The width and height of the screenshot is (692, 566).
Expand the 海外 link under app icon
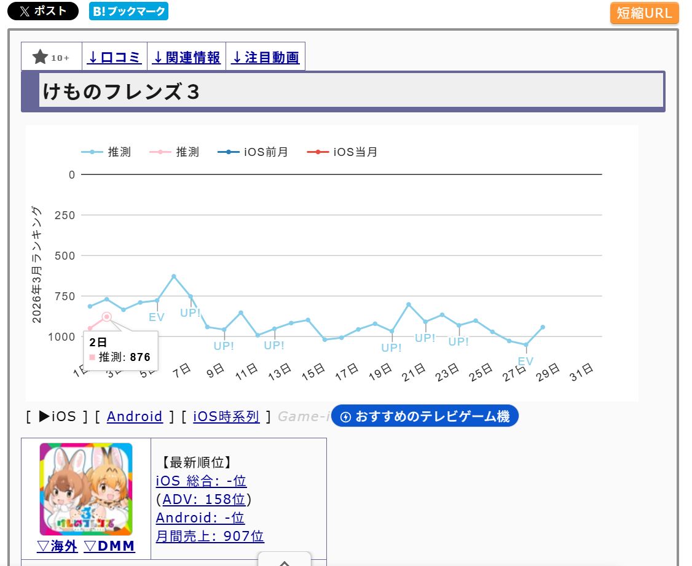point(57,546)
